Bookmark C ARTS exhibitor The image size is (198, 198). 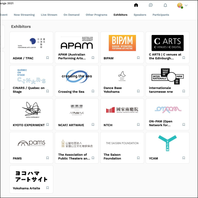(184, 58)
